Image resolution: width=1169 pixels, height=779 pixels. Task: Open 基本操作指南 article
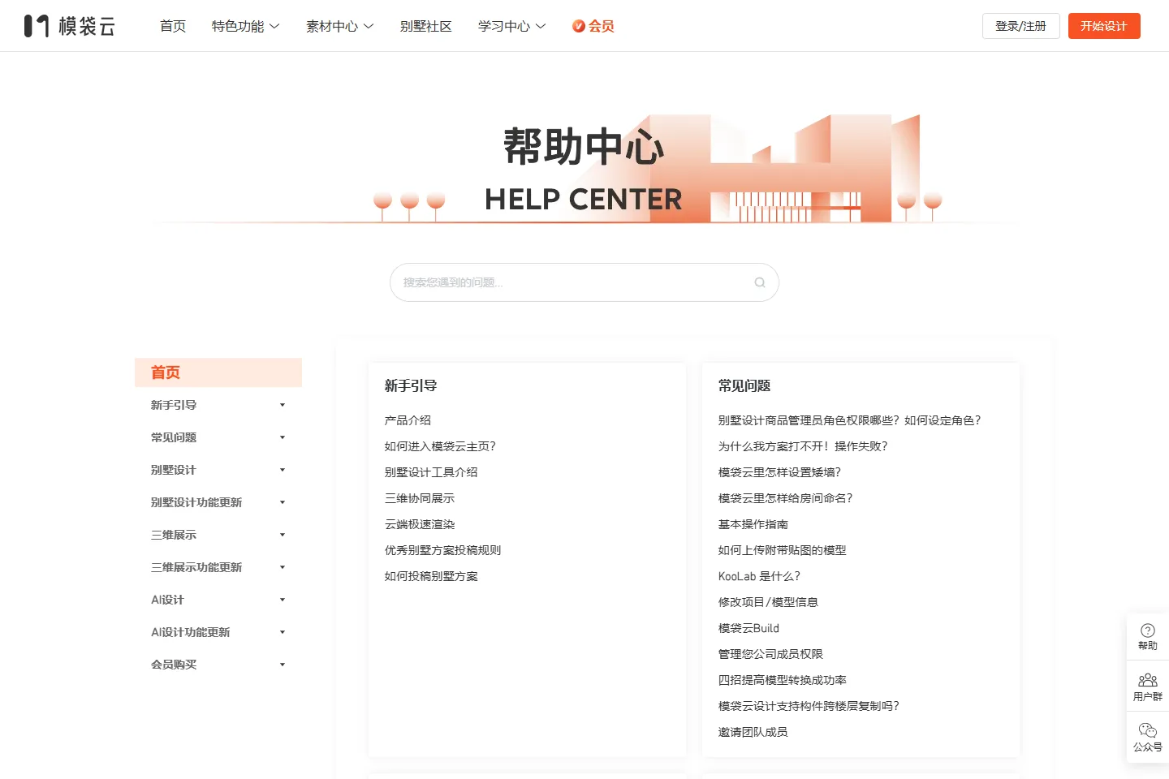pyautogui.click(x=753, y=524)
